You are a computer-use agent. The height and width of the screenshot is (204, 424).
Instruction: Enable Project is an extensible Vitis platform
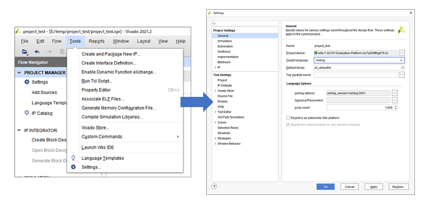tap(288, 118)
